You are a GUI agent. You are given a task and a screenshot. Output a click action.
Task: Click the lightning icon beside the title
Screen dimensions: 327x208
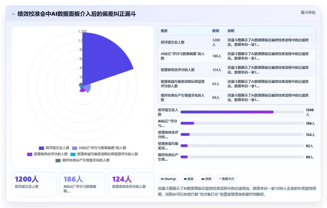[x=13, y=14]
